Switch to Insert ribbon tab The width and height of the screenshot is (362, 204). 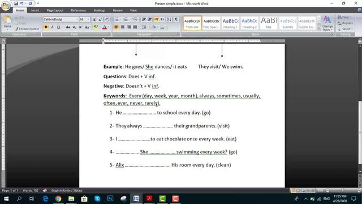point(35,10)
